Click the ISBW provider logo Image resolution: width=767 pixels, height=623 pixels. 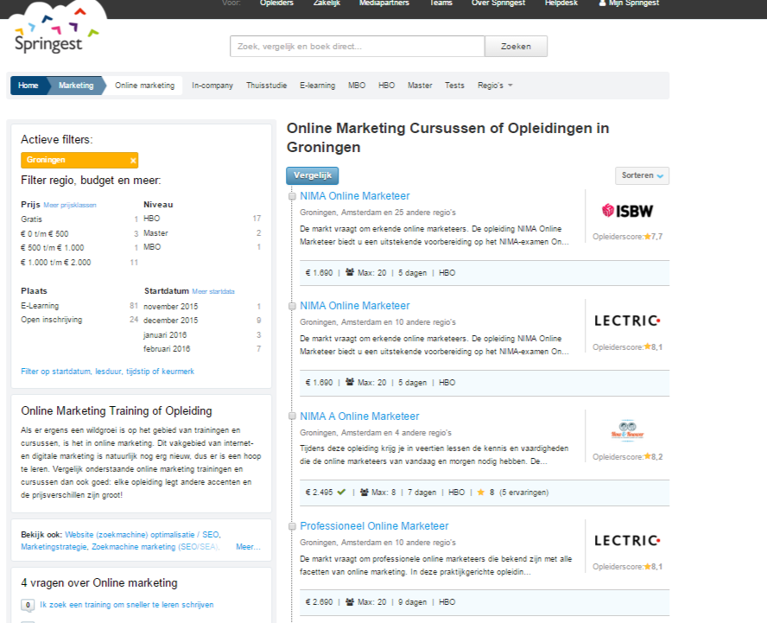click(x=627, y=211)
